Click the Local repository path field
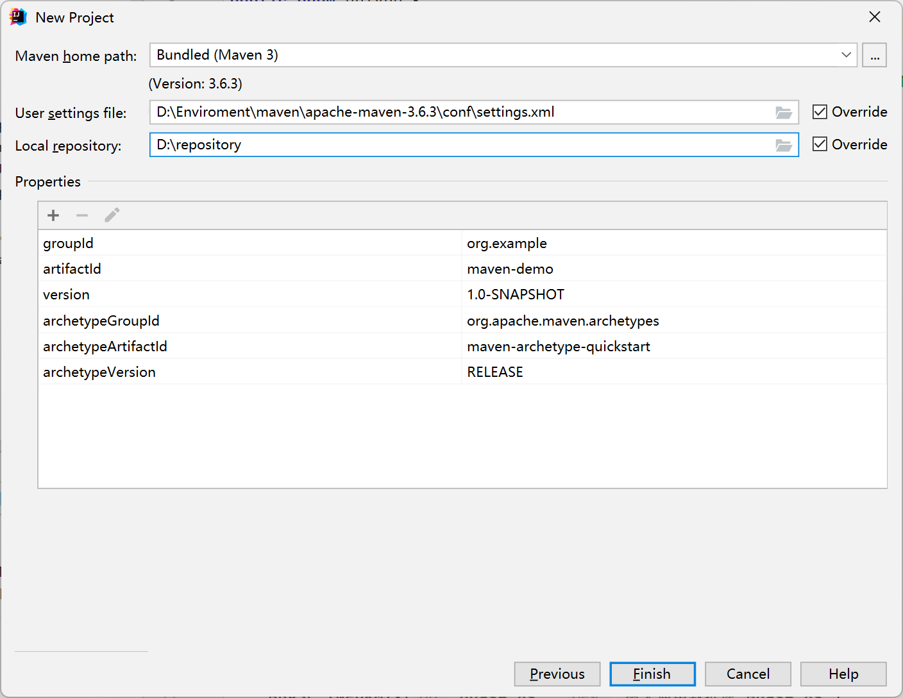The width and height of the screenshot is (903, 698). (x=462, y=145)
